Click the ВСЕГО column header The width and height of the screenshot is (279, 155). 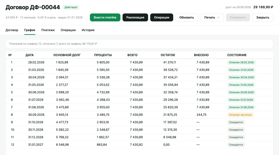(x=132, y=55)
